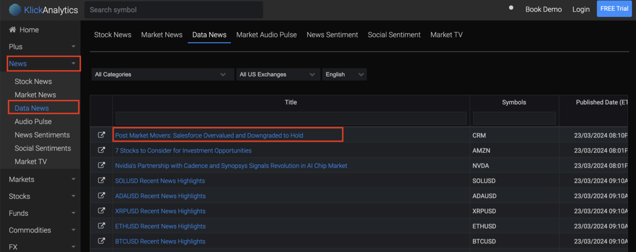Click the Title column filter box

coord(291,118)
